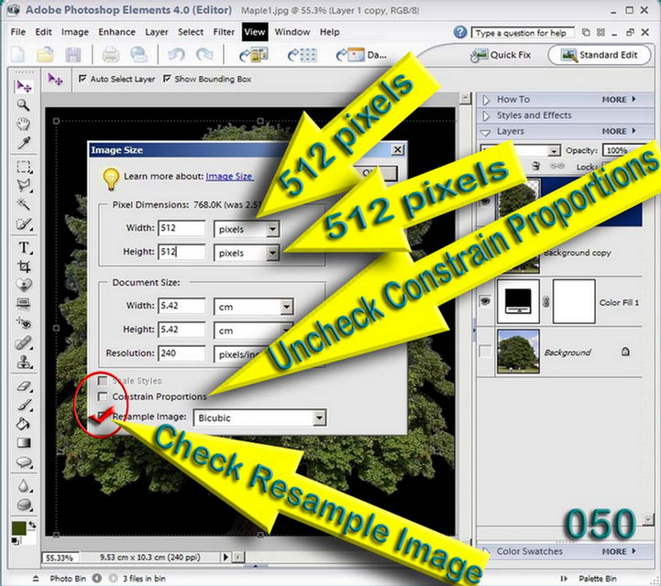Select the Crop tool

pos(24,266)
